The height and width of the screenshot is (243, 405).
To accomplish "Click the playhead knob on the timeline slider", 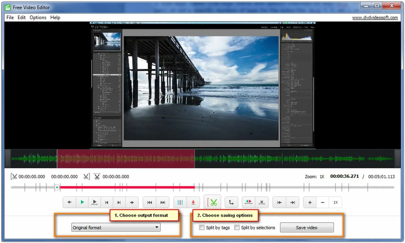I will [x=57, y=187].
